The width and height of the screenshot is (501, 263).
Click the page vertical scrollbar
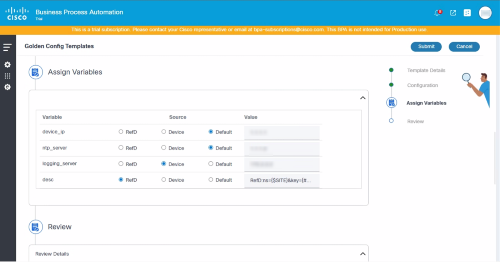pos(495,158)
